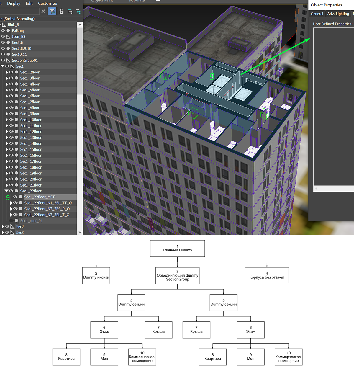Click the helper icon beside Icon_B8
The height and width of the screenshot is (371, 354).
(x=8, y=37)
